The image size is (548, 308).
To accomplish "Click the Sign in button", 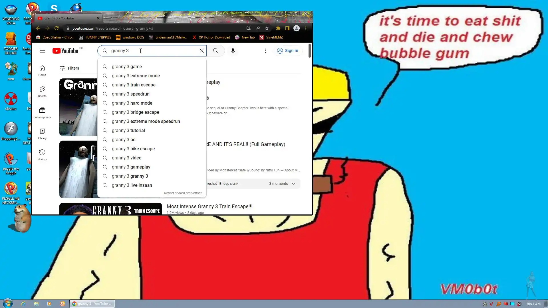I will pos(288,51).
